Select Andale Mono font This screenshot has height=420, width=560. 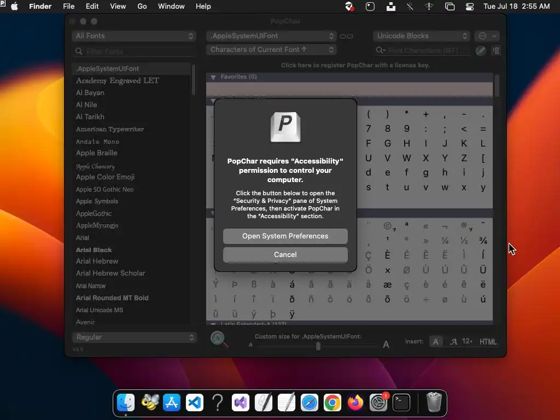[x=97, y=142]
